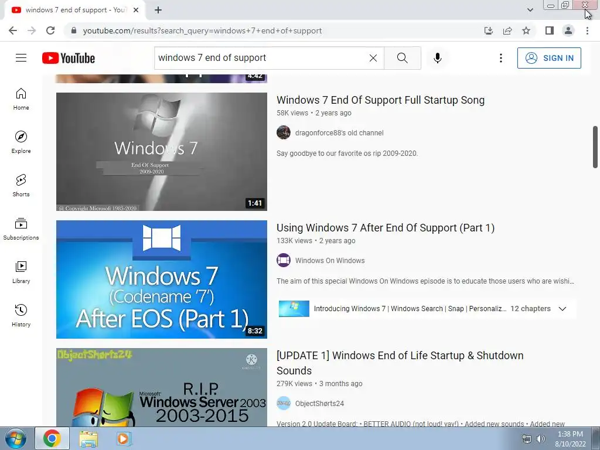Viewport: 600px width, 450px height.
Task: Expand the 12 chapters chevron
Action: pos(562,309)
